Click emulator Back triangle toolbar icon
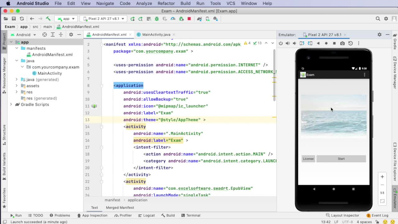Screen dimensions: 398x224 tap(318, 43)
